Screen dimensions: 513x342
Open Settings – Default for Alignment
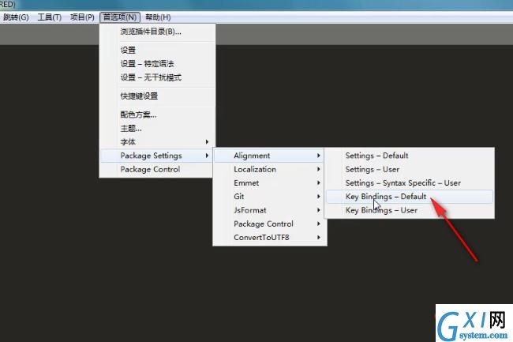coord(410,156)
